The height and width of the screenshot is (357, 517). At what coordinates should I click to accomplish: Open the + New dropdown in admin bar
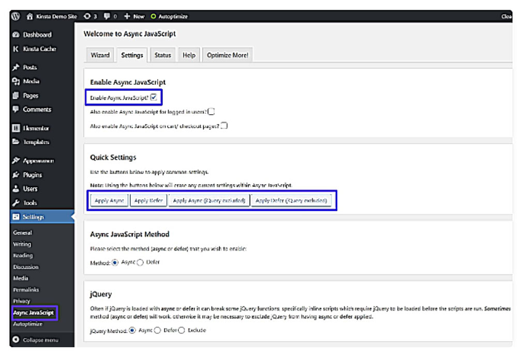(x=134, y=16)
